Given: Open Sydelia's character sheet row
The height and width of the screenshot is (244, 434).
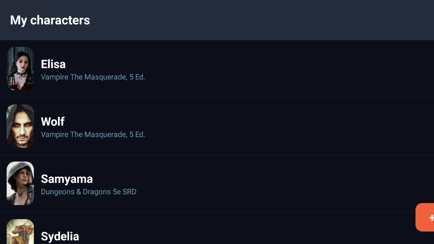Looking at the screenshot, I should pos(229,233).
